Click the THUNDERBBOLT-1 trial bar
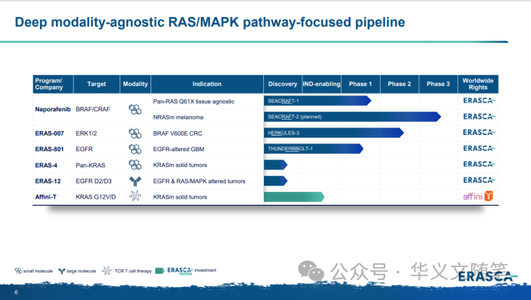Image resolution: width=531 pixels, height=300 pixels. pos(314,149)
